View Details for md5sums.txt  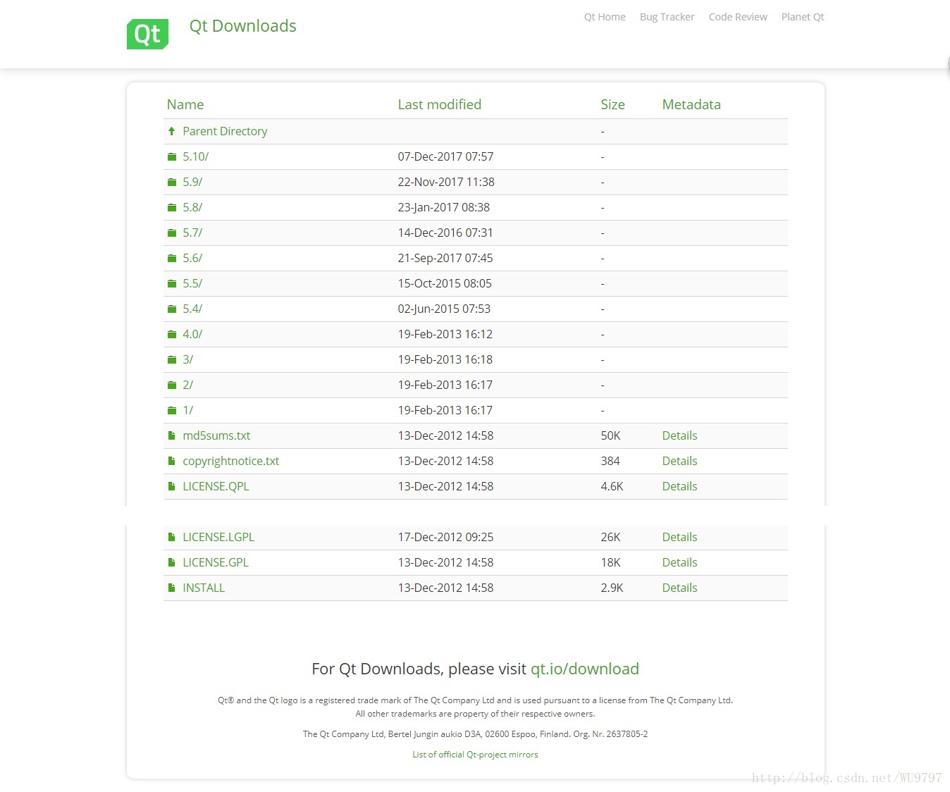point(679,435)
